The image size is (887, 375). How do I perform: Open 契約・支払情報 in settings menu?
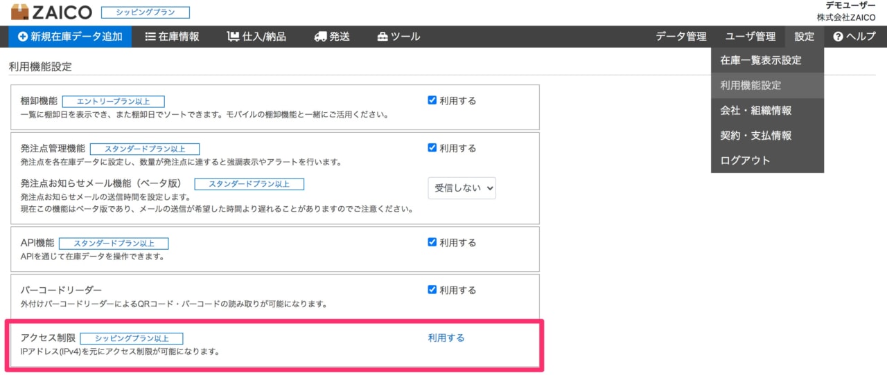(755, 135)
